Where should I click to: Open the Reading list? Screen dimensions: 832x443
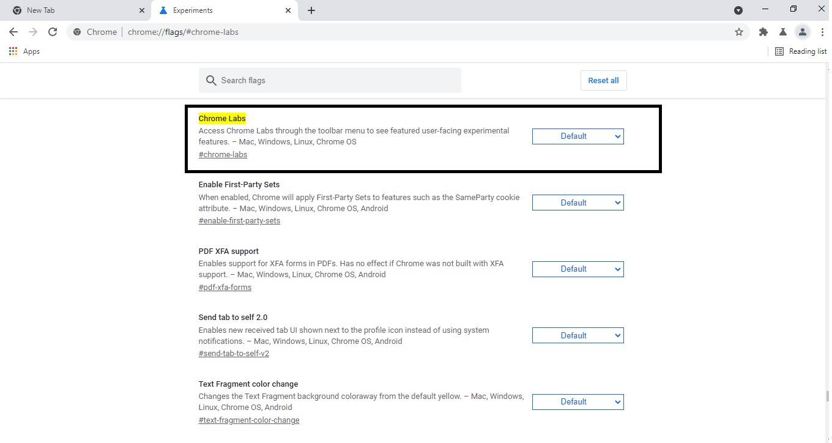(x=801, y=51)
